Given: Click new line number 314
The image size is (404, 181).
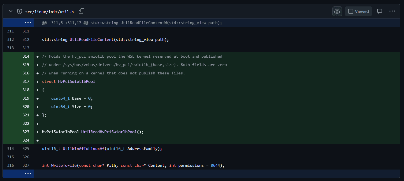Looking at the screenshot, I should [26, 56].
